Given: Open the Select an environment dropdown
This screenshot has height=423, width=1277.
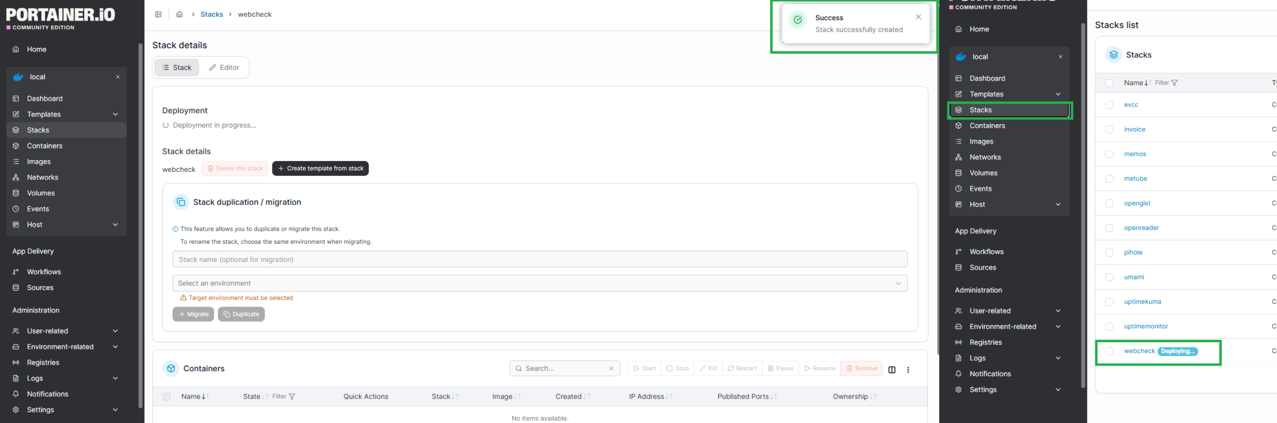Looking at the screenshot, I should pyautogui.click(x=540, y=283).
